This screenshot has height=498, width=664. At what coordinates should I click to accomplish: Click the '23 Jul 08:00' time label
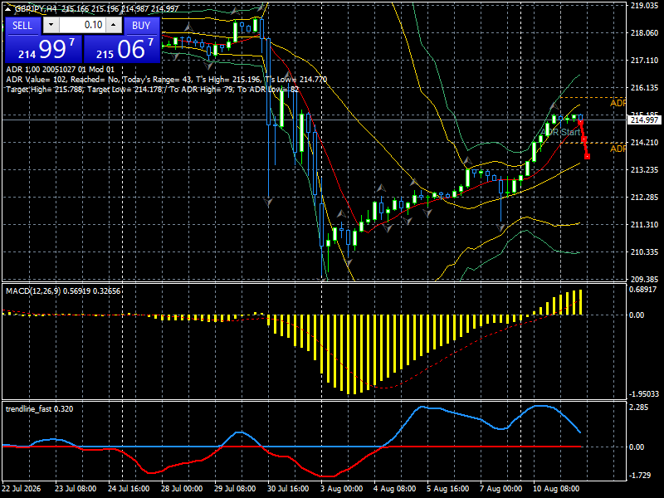[76, 488]
